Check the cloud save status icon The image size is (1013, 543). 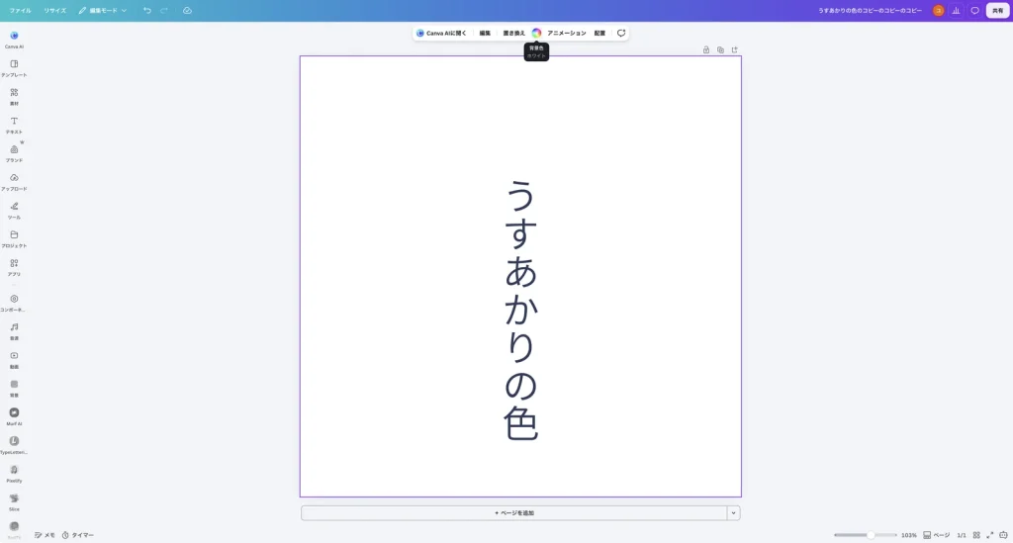click(187, 10)
